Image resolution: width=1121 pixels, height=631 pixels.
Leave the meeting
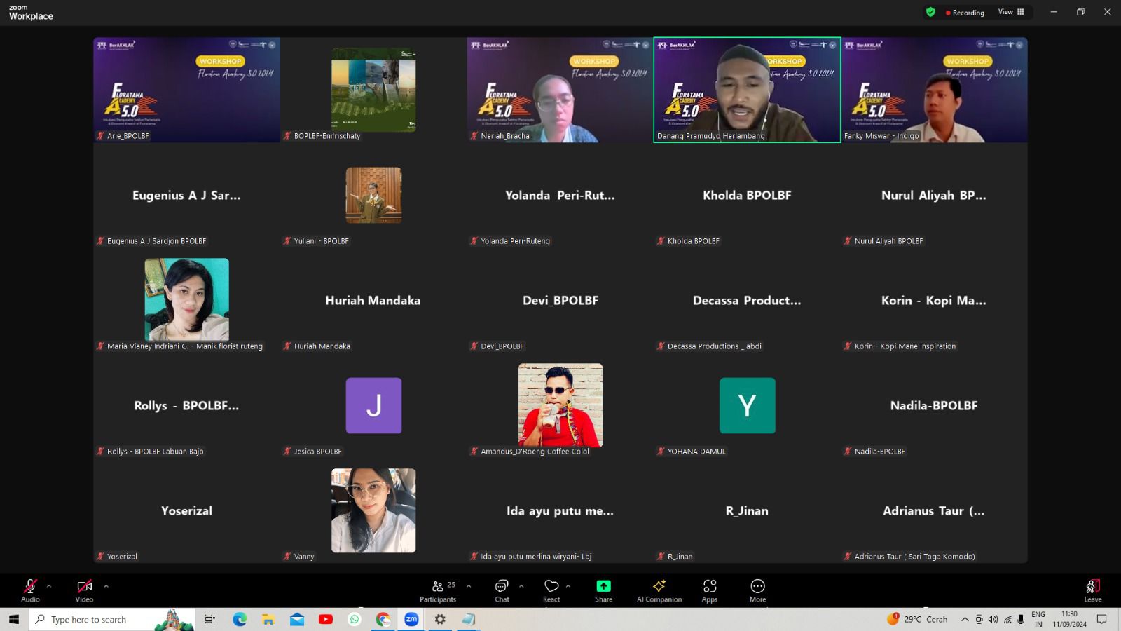pos(1092,590)
